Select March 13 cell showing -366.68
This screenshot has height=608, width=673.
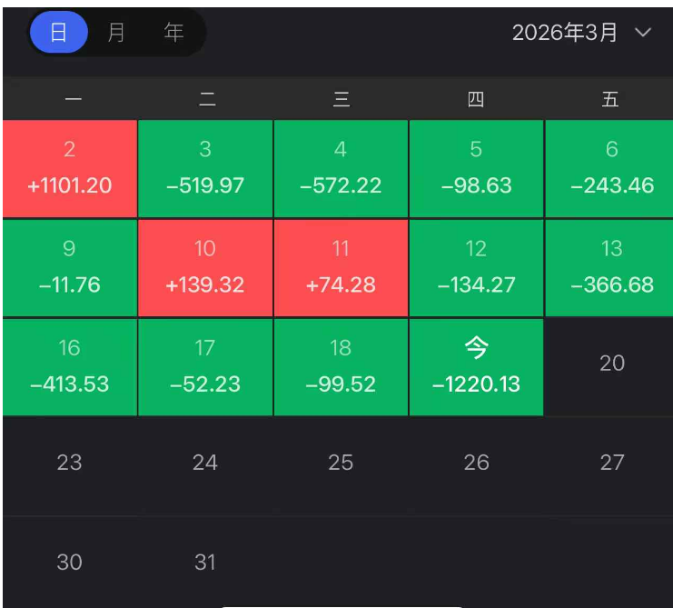click(x=609, y=268)
